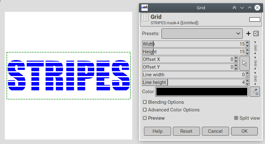This screenshot has height=144, width=265.
Task: Click the GIMP image icon in Grid title bar
Action: coord(145,8)
